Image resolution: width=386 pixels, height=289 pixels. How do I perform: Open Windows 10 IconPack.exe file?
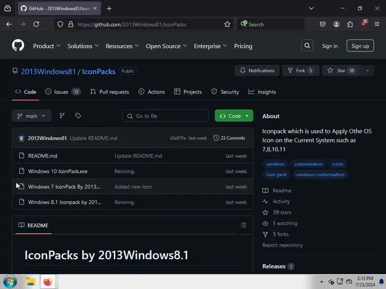(58, 171)
